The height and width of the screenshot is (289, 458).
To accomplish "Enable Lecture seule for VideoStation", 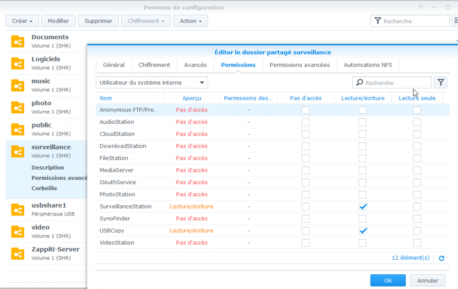I will point(417,243).
